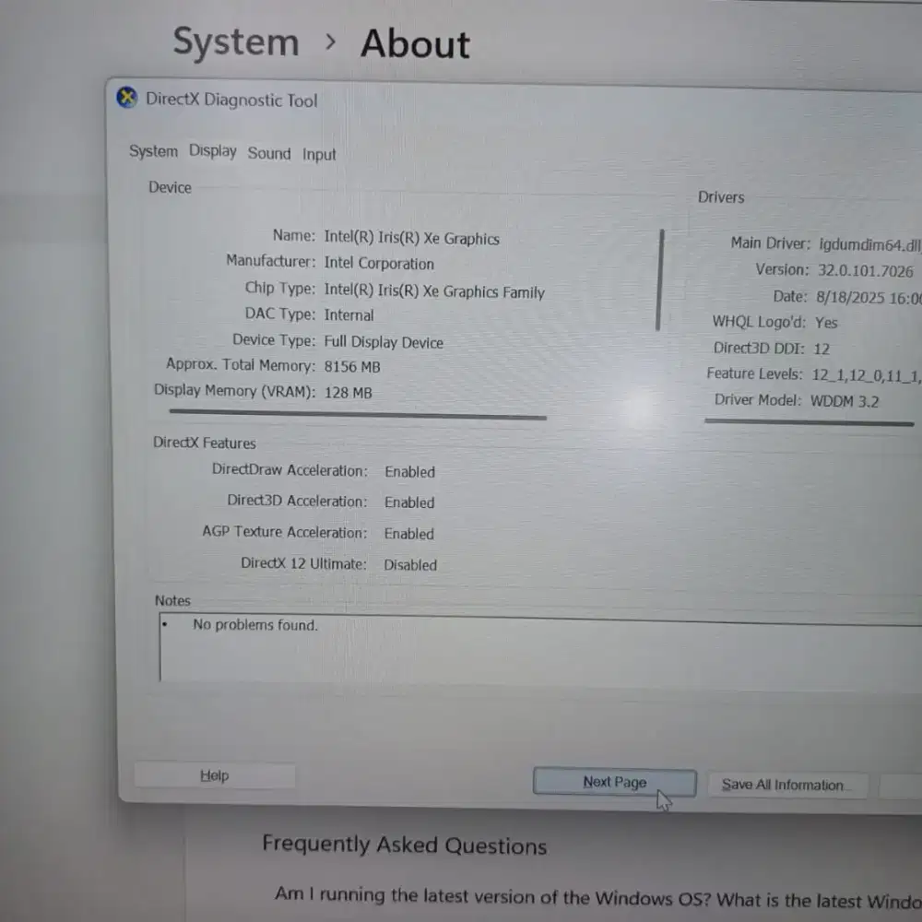Switch to the Input tab
The image size is (922, 922).
318,154
